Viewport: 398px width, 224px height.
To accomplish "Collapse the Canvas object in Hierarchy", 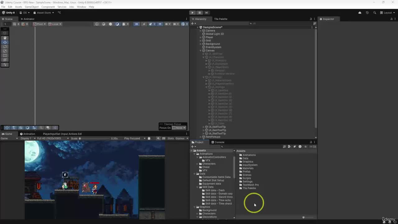I will [201, 50].
